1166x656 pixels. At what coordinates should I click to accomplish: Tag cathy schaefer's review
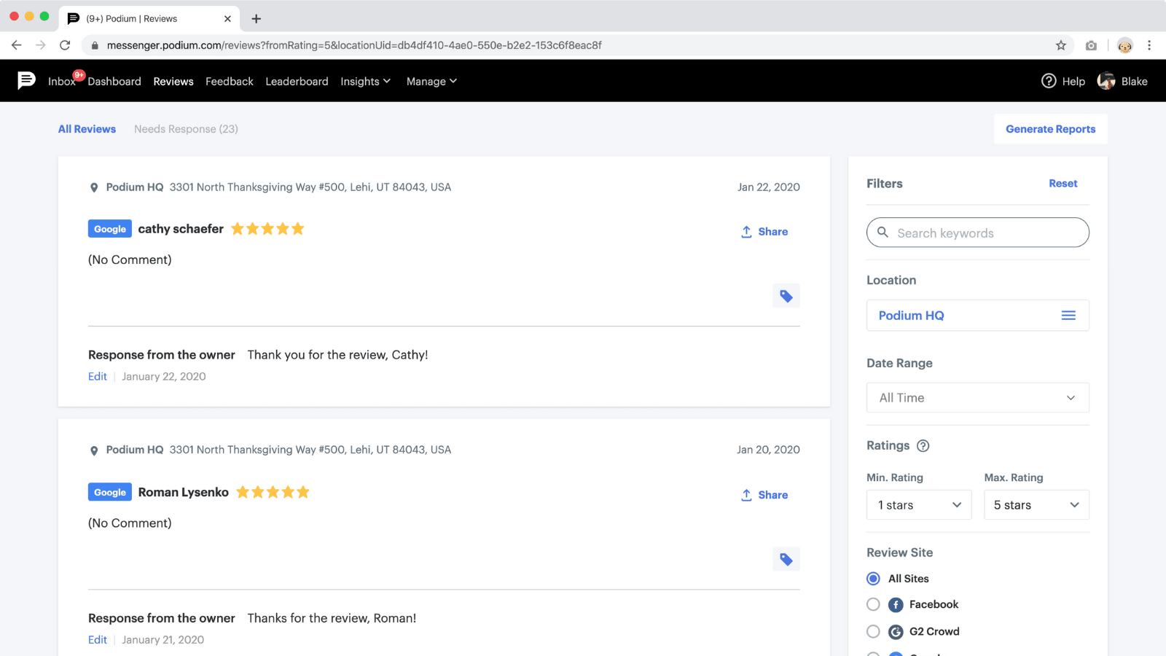(x=786, y=296)
